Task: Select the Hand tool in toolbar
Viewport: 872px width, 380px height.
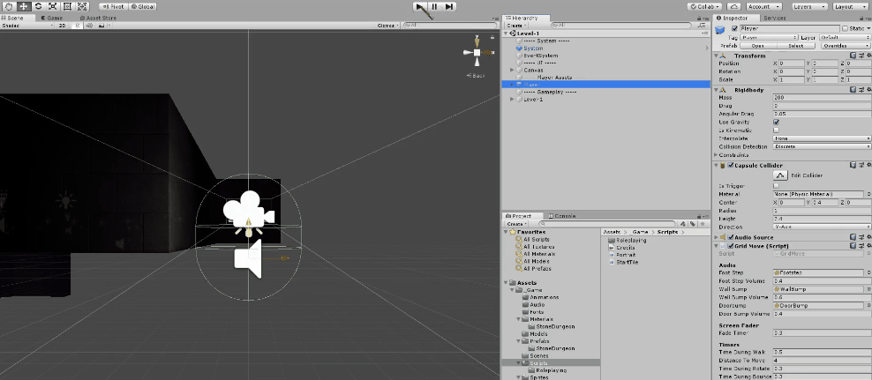Action: pos(9,6)
